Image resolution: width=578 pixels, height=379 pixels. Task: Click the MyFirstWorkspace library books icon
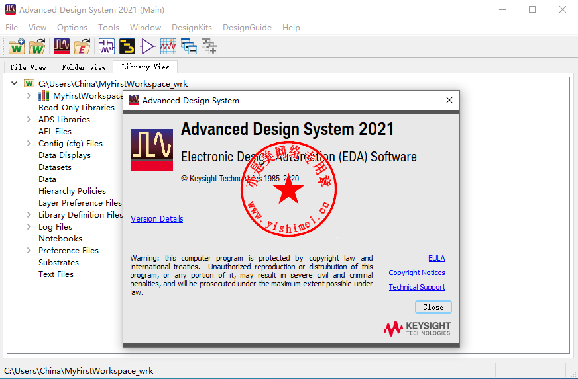44,96
